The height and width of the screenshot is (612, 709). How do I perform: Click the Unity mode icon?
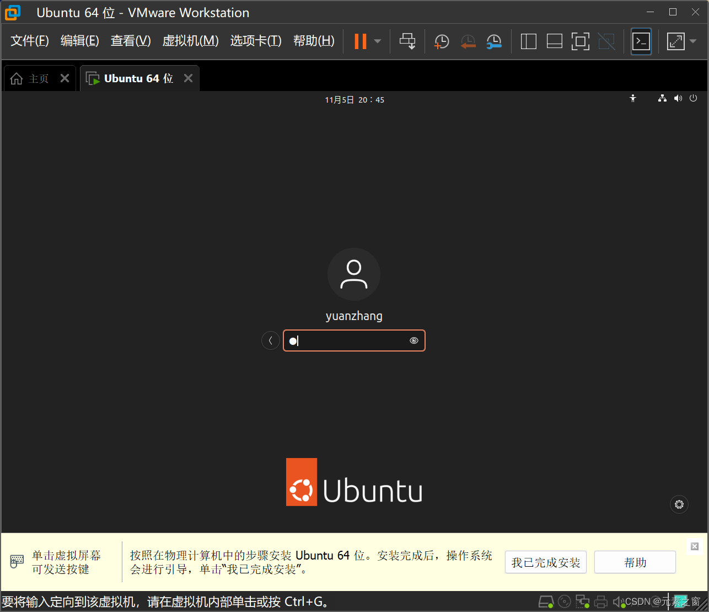pyautogui.click(x=606, y=41)
